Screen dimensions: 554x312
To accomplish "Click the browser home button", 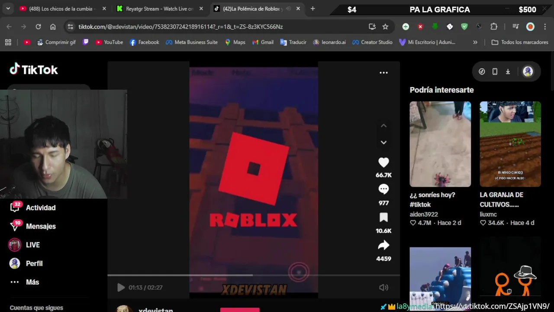I will tap(53, 26).
